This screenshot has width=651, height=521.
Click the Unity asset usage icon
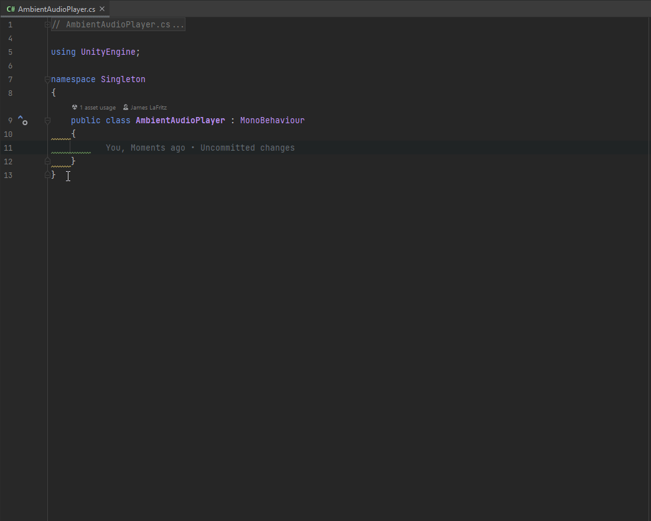tap(75, 107)
